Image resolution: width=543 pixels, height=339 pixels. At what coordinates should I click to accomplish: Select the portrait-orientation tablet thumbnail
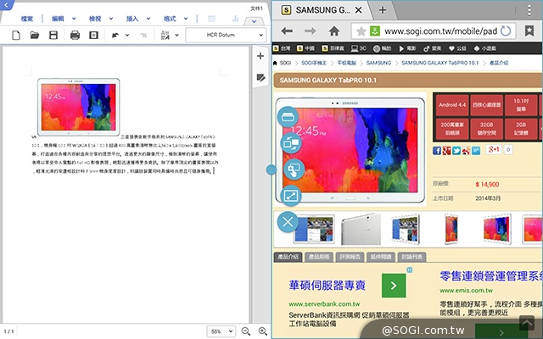click(451, 229)
